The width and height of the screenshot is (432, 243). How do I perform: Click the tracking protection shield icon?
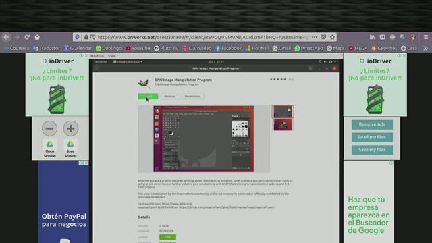point(78,37)
